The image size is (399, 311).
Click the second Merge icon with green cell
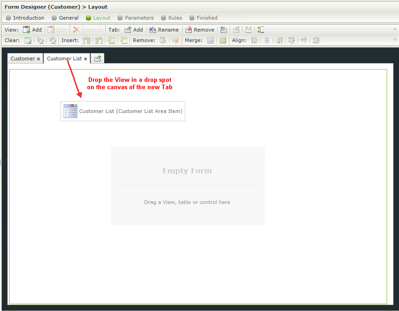[223, 40]
